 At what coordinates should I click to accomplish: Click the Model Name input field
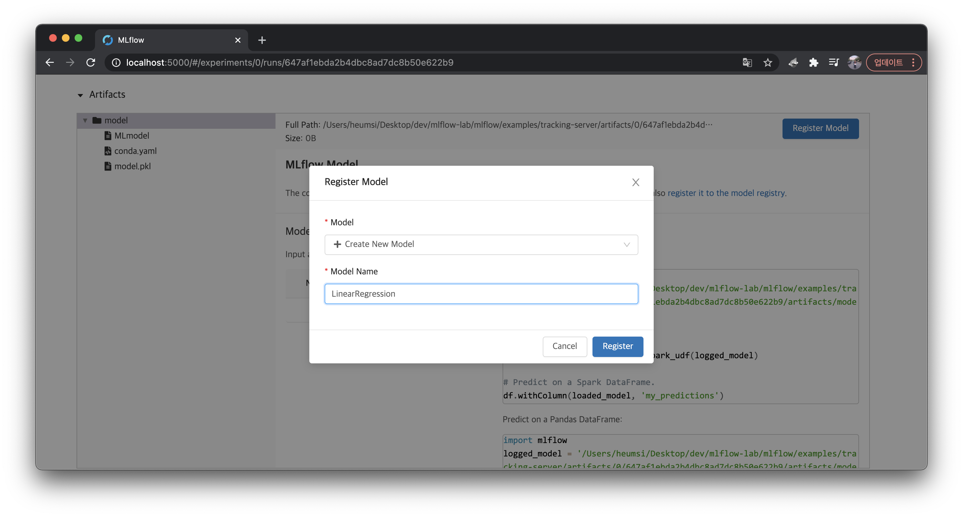tap(481, 294)
